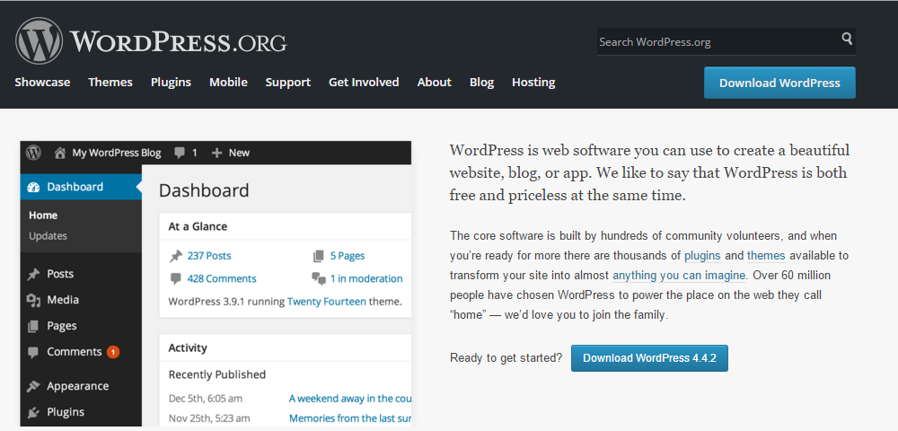Click the plus icon next to New
898x431 pixels.
216,153
